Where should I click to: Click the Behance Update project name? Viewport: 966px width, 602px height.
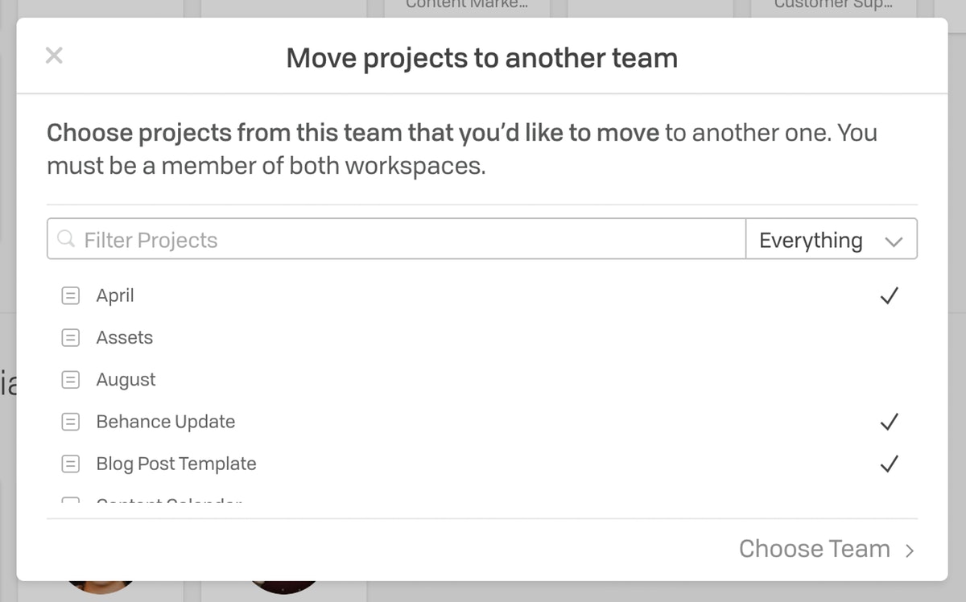tap(166, 422)
